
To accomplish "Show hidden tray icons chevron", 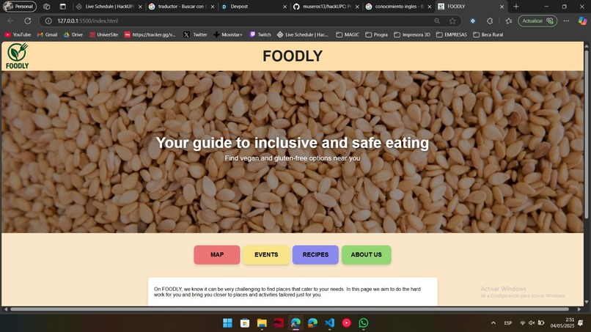I will (x=493, y=323).
